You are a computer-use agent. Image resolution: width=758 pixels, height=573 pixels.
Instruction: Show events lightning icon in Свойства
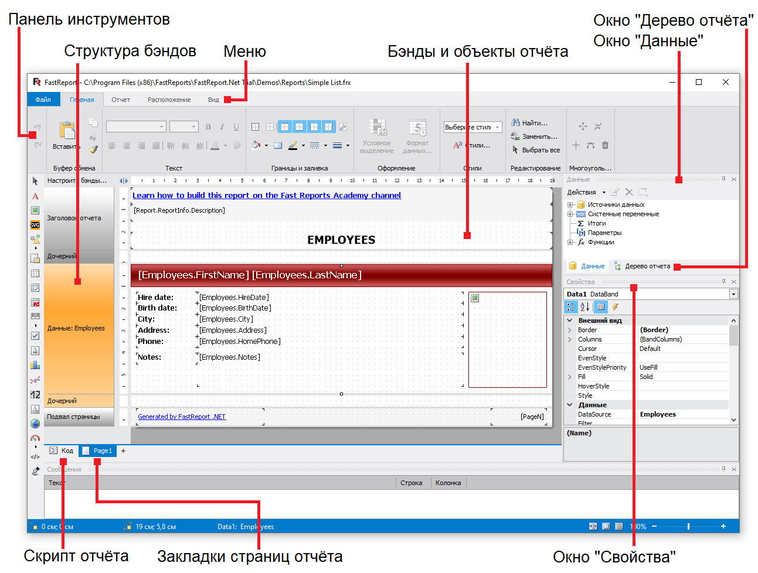coord(615,306)
